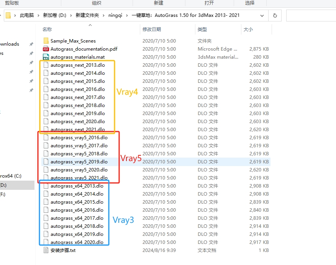Select the Autograss_documentation.pdf file name
336x265 pixels.
pyautogui.click(x=84, y=49)
